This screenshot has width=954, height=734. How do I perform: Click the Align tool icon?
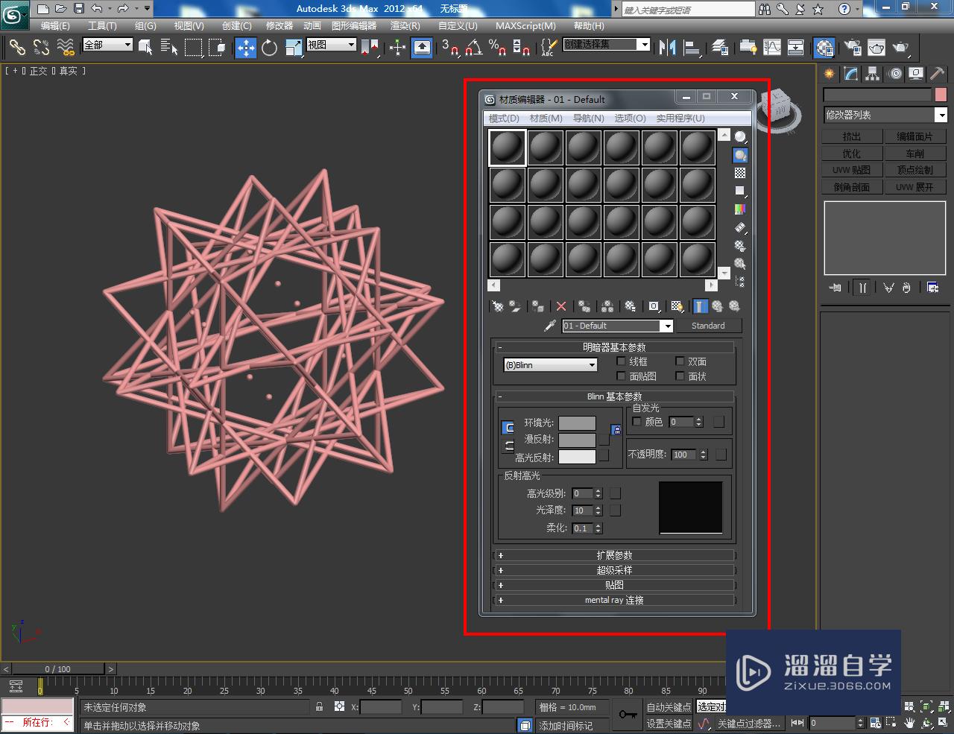[x=692, y=48]
